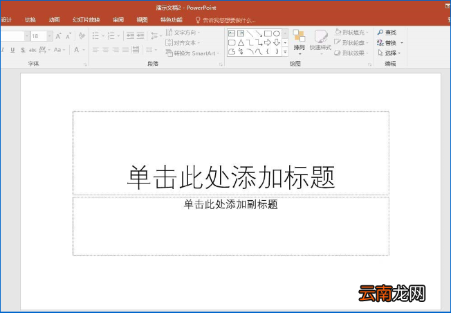Open the Font dialog launcher
The image size is (451, 313).
(85, 64)
